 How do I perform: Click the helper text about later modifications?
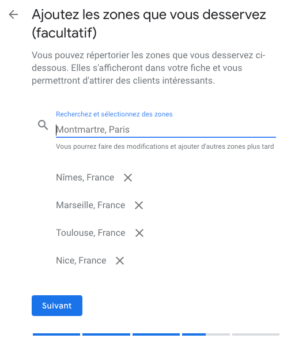(x=165, y=146)
